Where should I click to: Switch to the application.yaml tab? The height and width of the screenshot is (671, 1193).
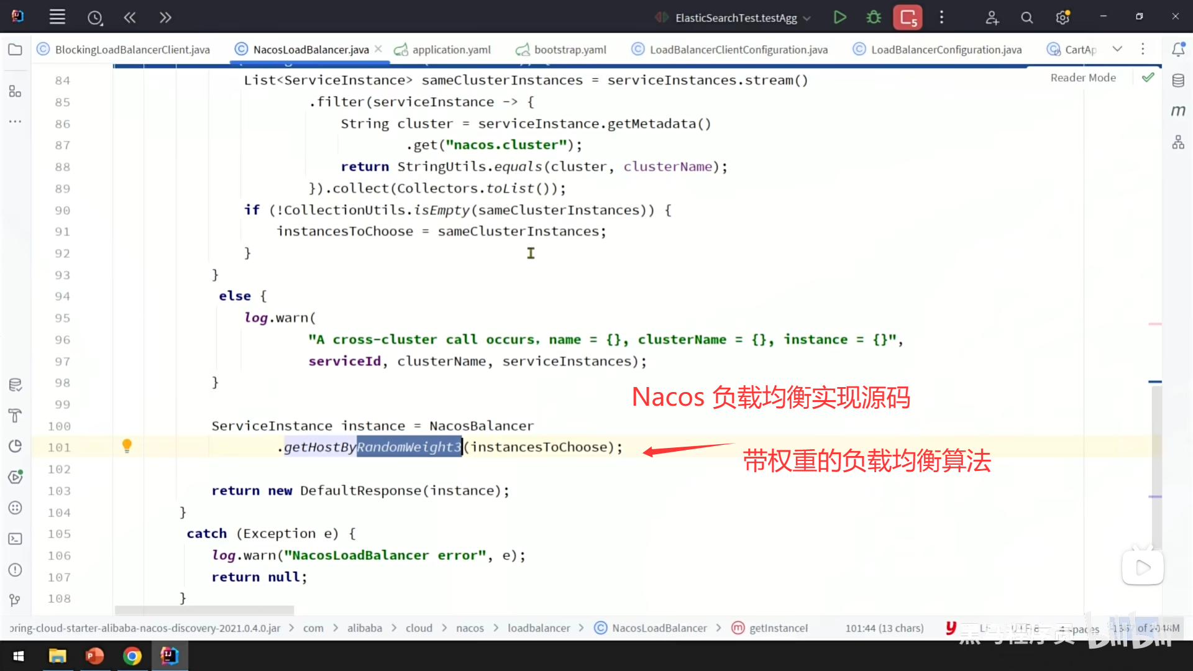[x=451, y=50]
